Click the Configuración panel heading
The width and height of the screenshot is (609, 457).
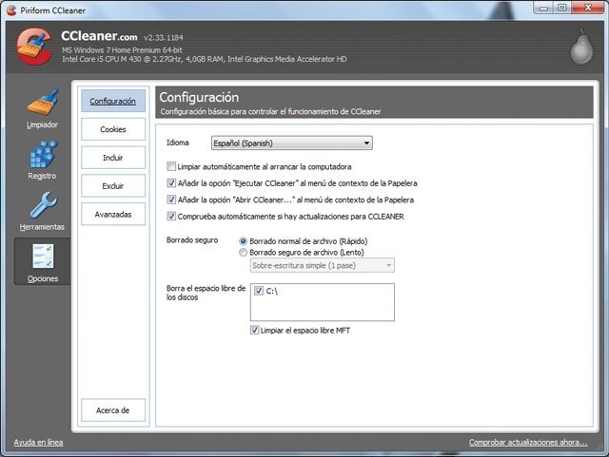[199, 97]
